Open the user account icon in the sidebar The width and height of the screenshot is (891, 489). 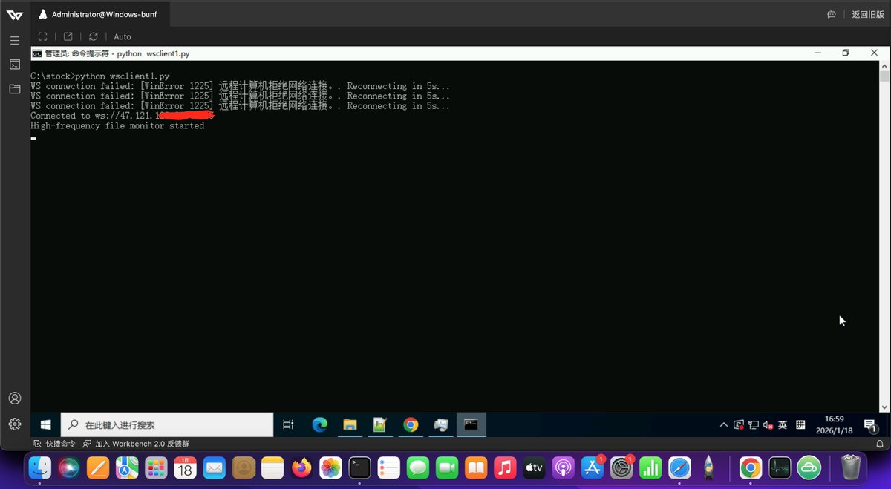[x=15, y=398]
